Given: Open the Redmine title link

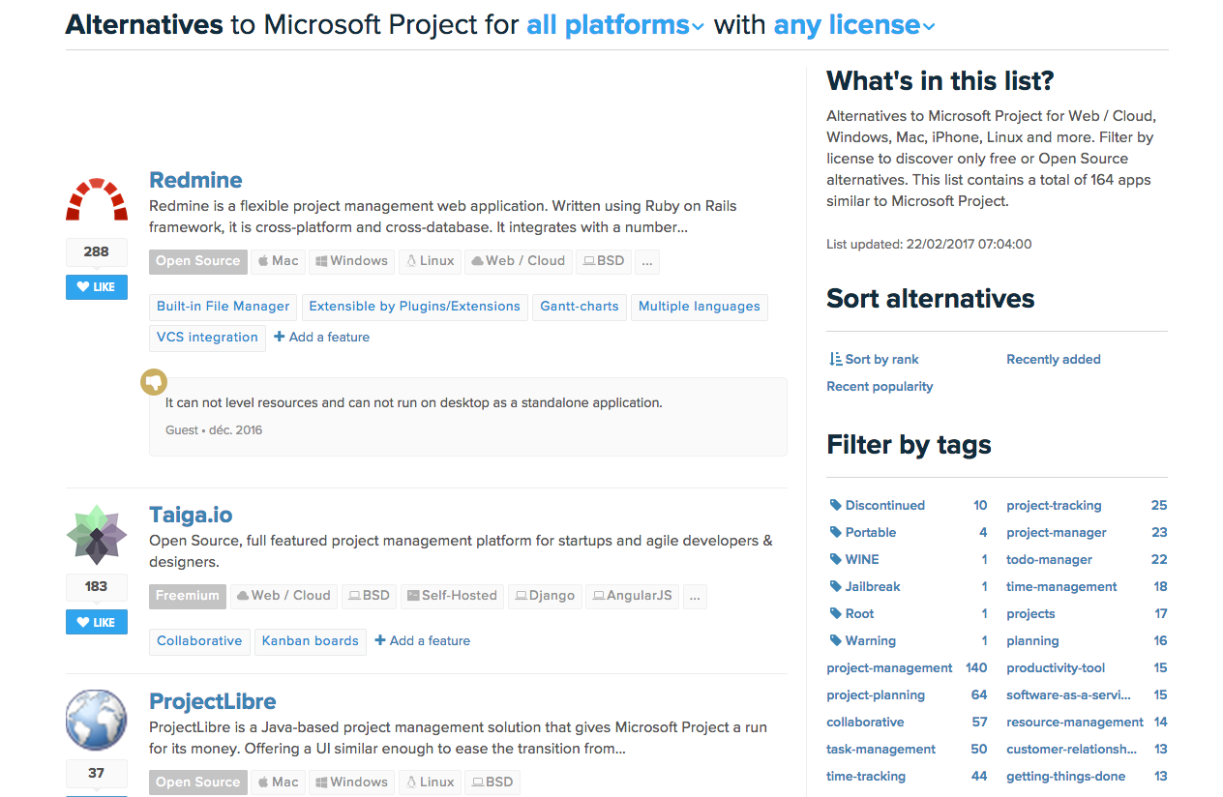Looking at the screenshot, I should click(x=195, y=180).
